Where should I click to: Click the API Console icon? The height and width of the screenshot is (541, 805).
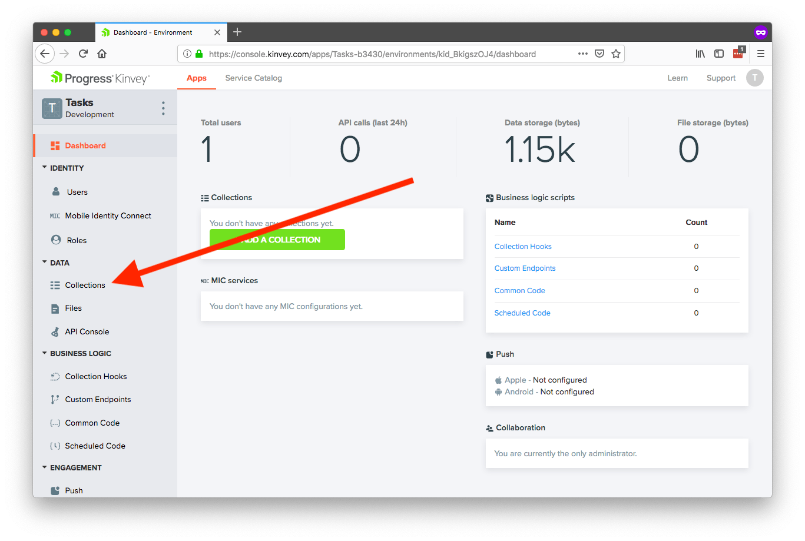(55, 332)
